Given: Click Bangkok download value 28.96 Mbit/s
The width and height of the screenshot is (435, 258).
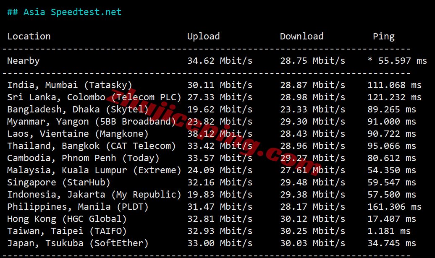Looking at the screenshot, I should [x=313, y=146].
